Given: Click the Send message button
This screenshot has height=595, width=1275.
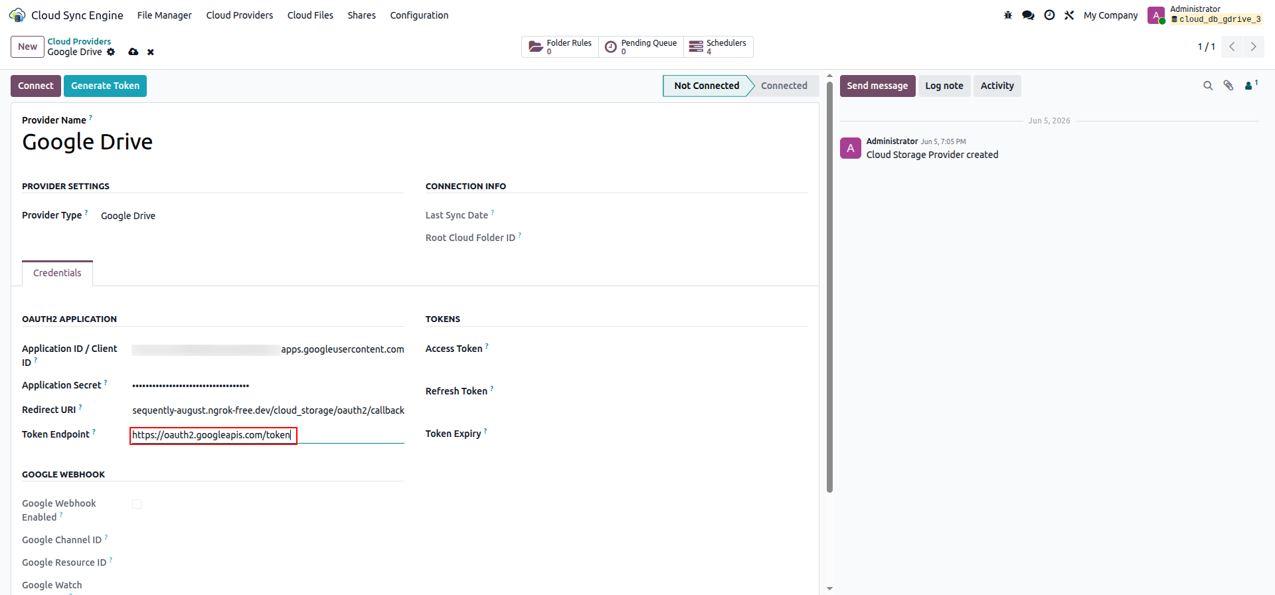Looking at the screenshot, I should tap(877, 86).
